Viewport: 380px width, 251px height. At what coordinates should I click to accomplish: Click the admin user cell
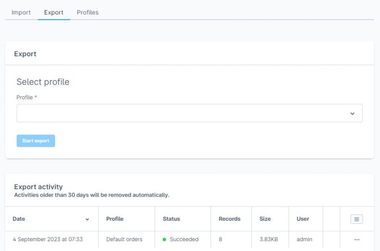[304, 239]
